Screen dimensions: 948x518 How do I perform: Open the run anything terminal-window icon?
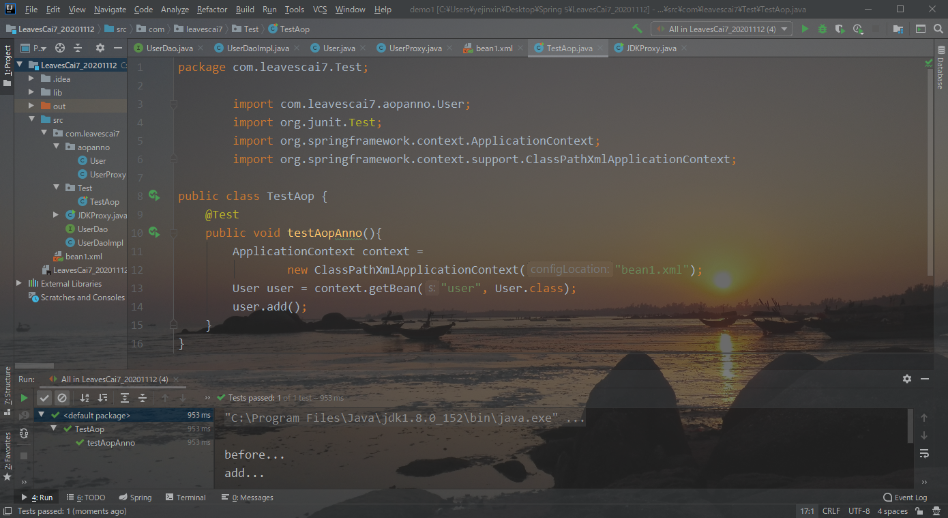[921, 29]
